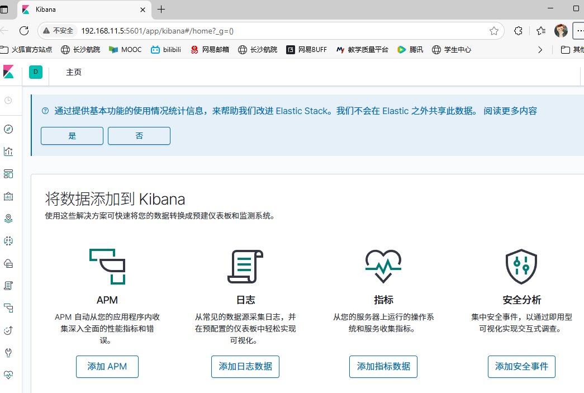Open Canvas icon in sidebar
The height and width of the screenshot is (393, 584).
coord(8,196)
